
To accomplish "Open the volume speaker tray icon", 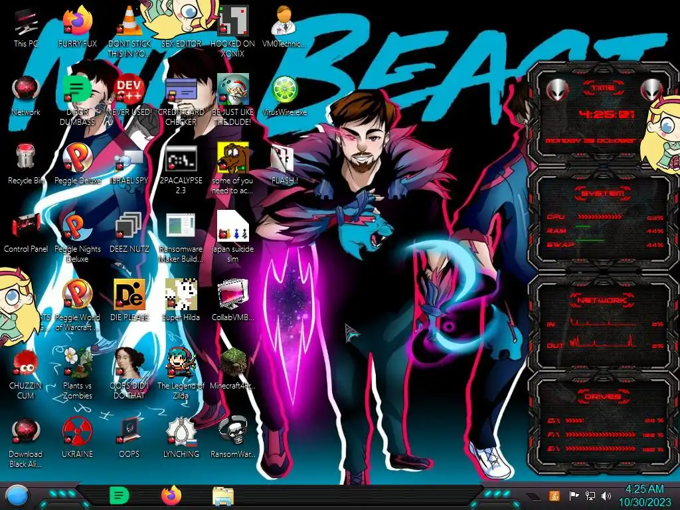I will [606, 495].
